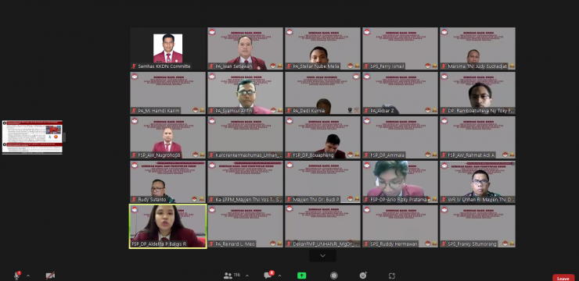
Task: Click name label Mayjen TNI Dr. Budi P
Action: [316, 199]
